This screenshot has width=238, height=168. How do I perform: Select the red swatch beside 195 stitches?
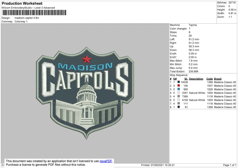[x=178, y=86]
